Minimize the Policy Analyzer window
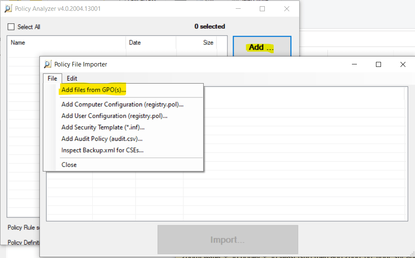 coord(238,9)
